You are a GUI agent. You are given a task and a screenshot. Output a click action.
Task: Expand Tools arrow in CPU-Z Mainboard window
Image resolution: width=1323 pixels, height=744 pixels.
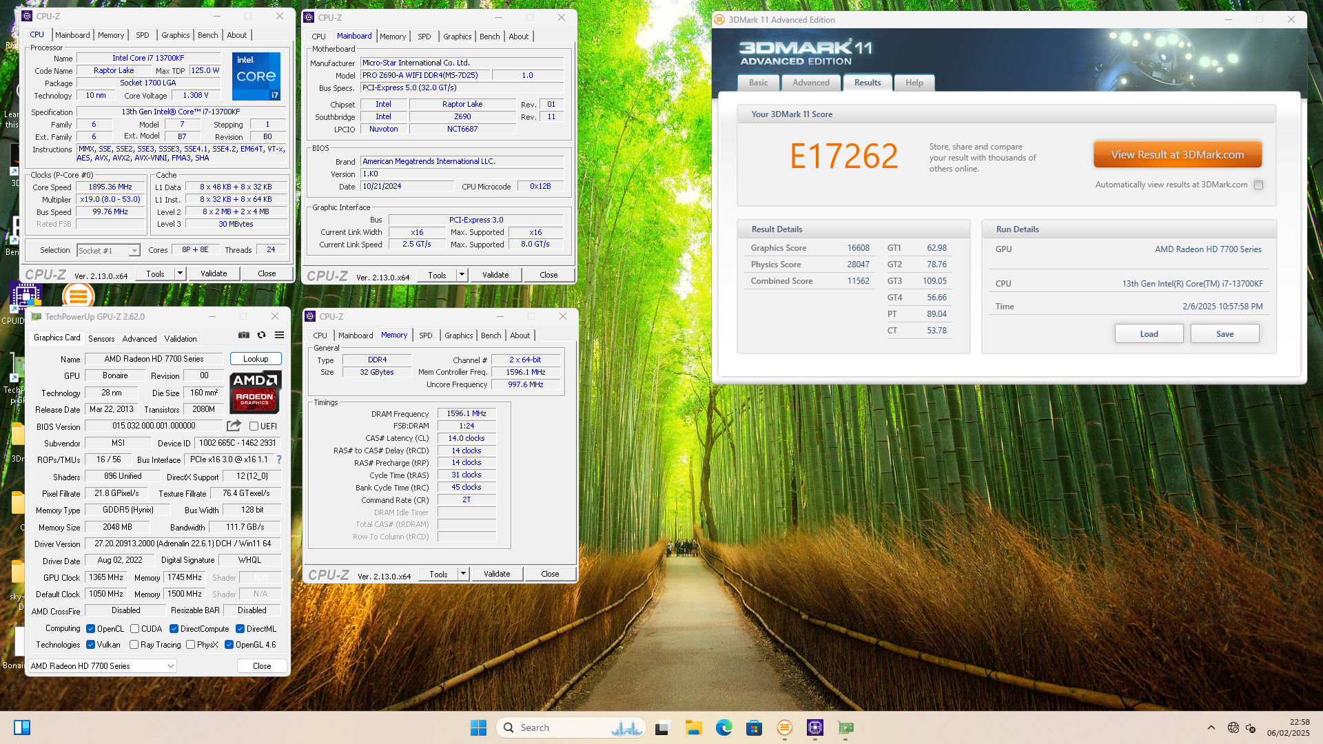point(462,275)
